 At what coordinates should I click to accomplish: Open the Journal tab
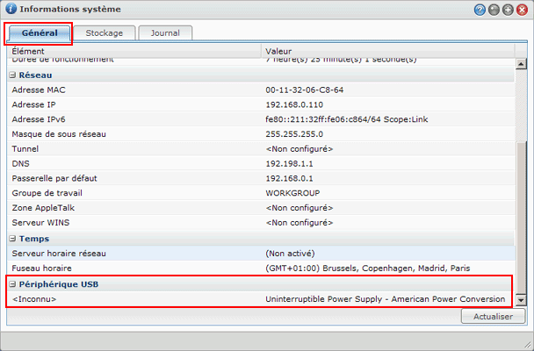(165, 33)
